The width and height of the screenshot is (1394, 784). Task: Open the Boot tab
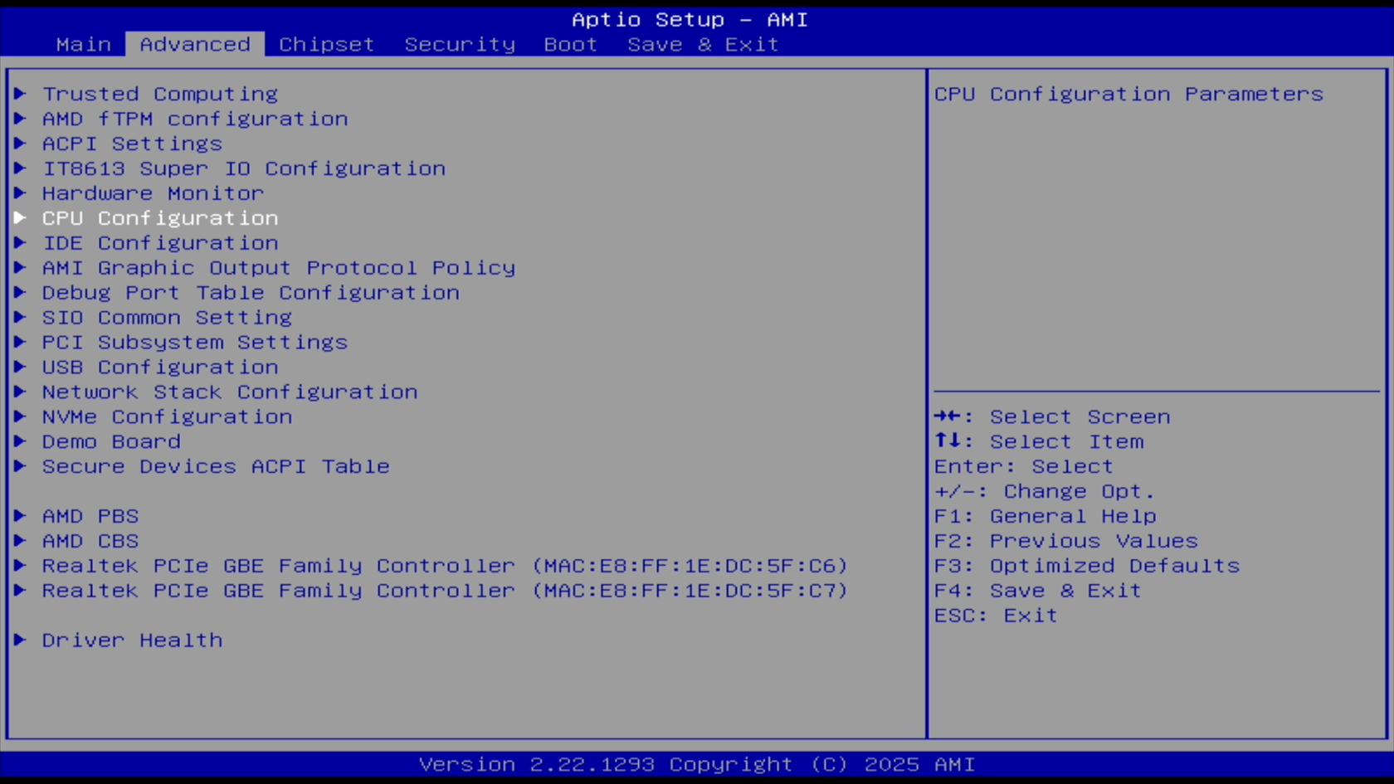click(x=571, y=44)
